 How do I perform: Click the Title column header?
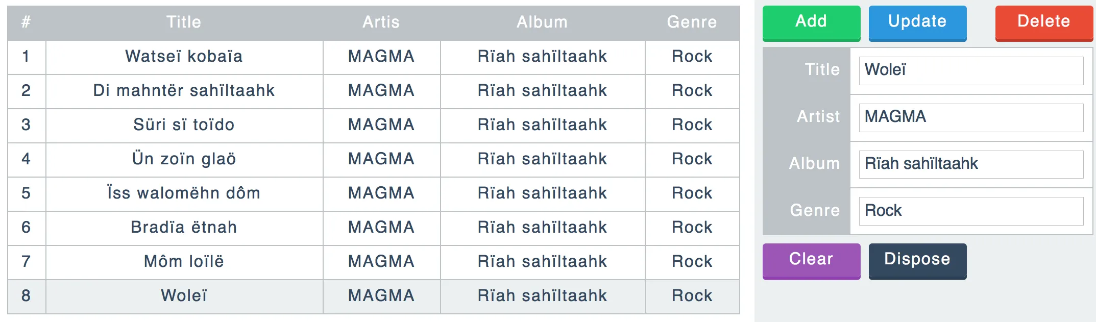(184, 22)
